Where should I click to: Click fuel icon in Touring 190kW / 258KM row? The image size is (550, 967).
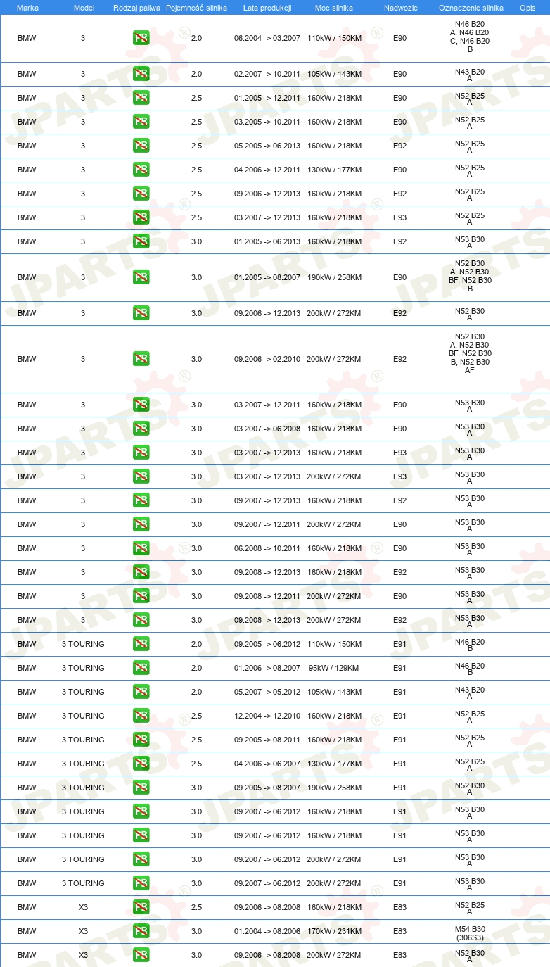tap(141, 788)
